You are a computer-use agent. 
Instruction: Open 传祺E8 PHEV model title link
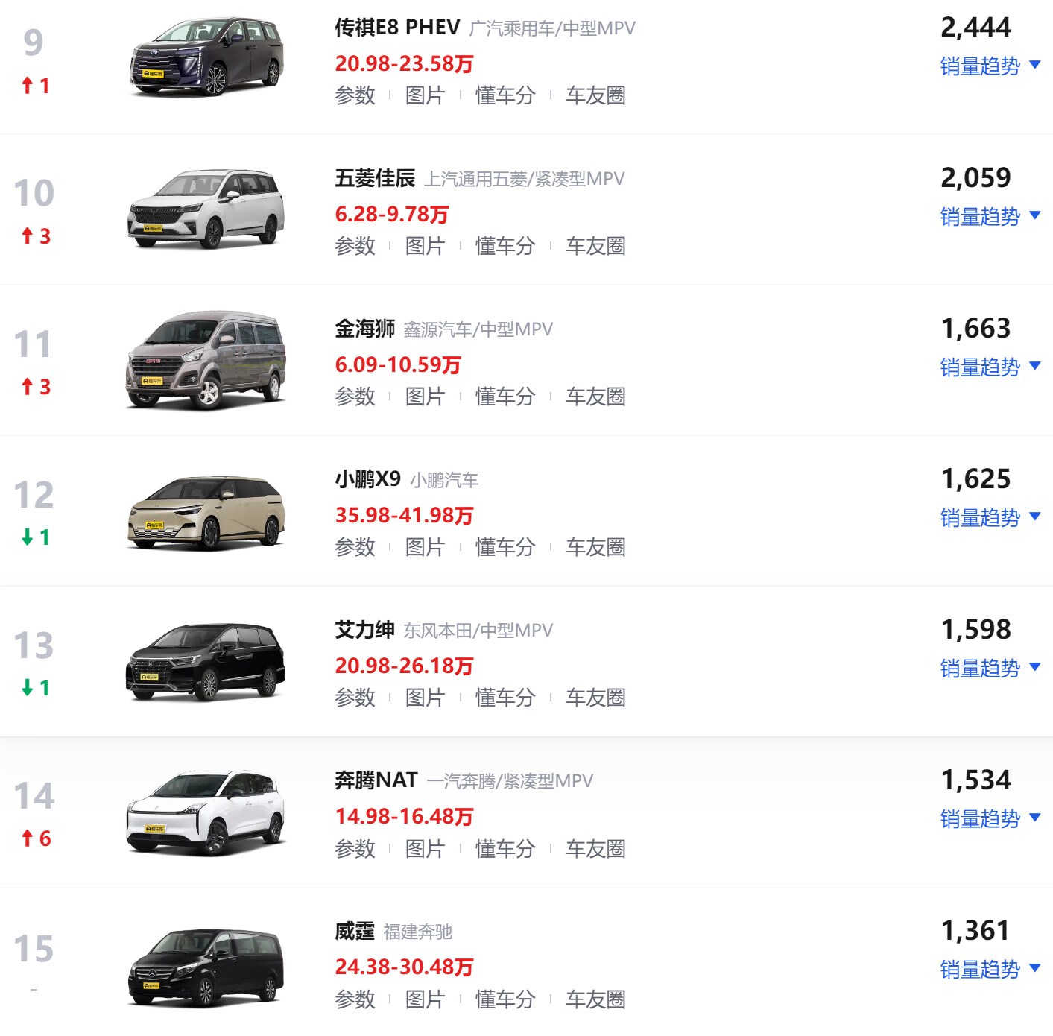tap(397, 28)
